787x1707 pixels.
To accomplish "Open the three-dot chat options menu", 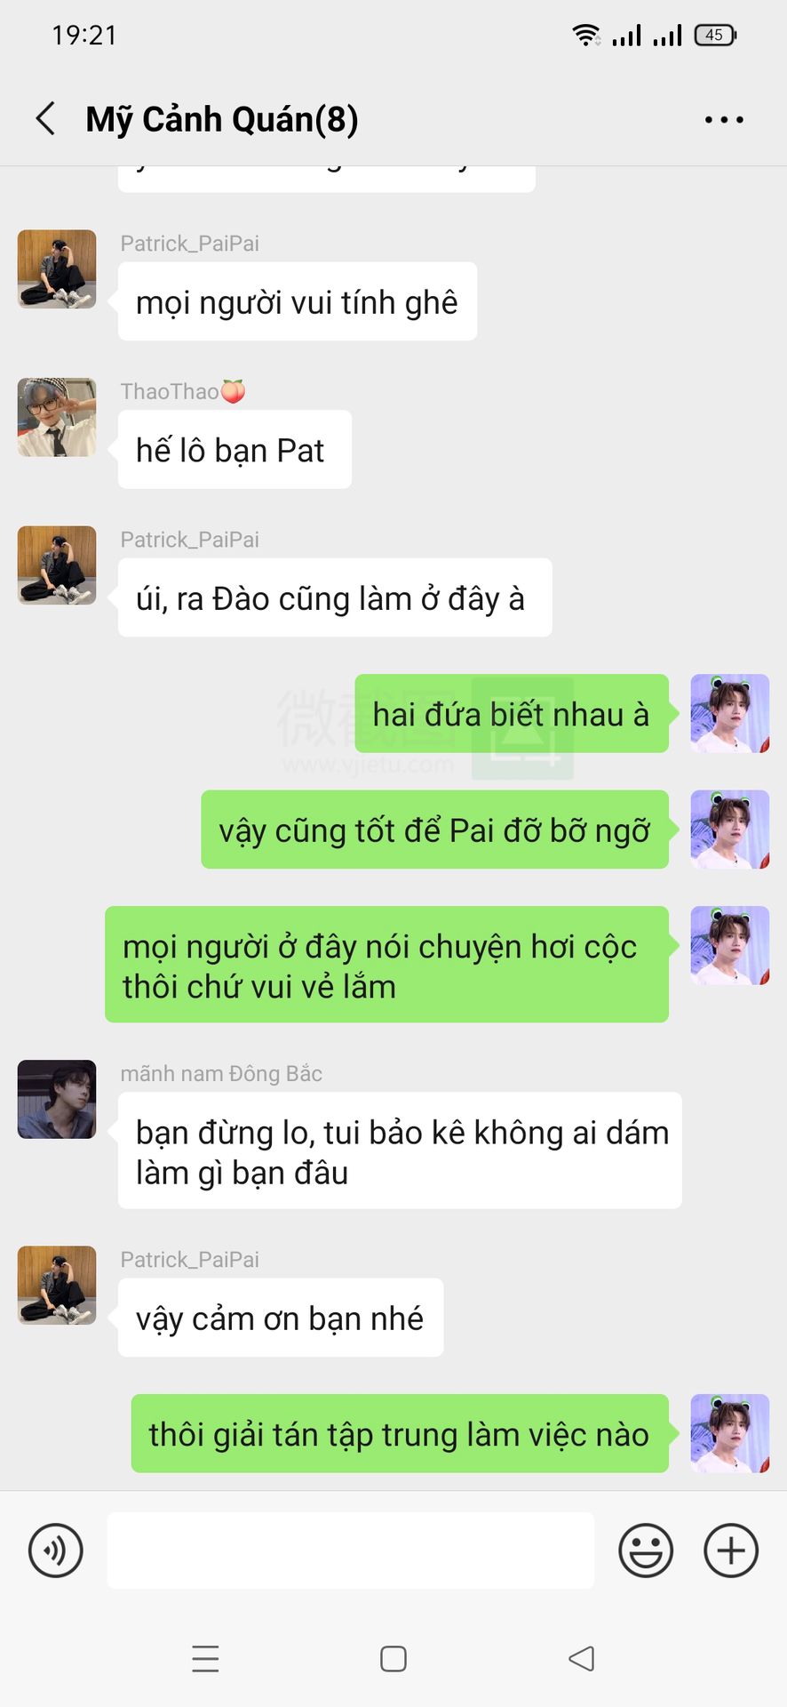I will [x=724, y=119].
